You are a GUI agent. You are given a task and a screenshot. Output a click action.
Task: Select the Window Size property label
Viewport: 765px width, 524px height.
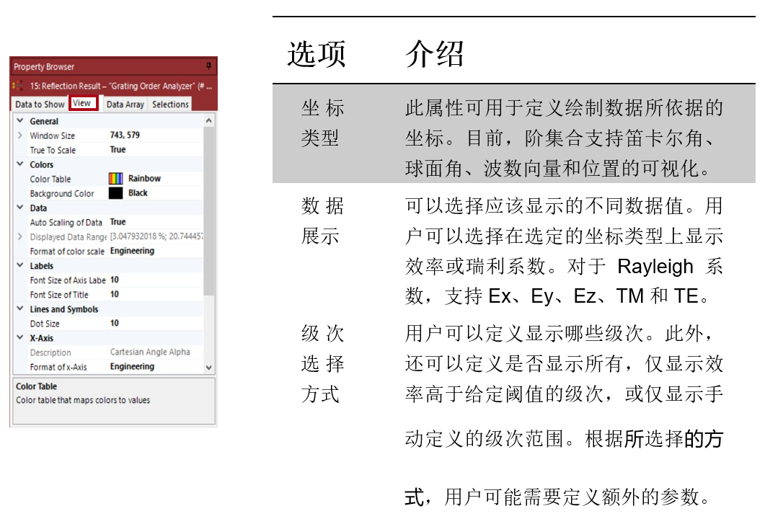tap(52, 136)
